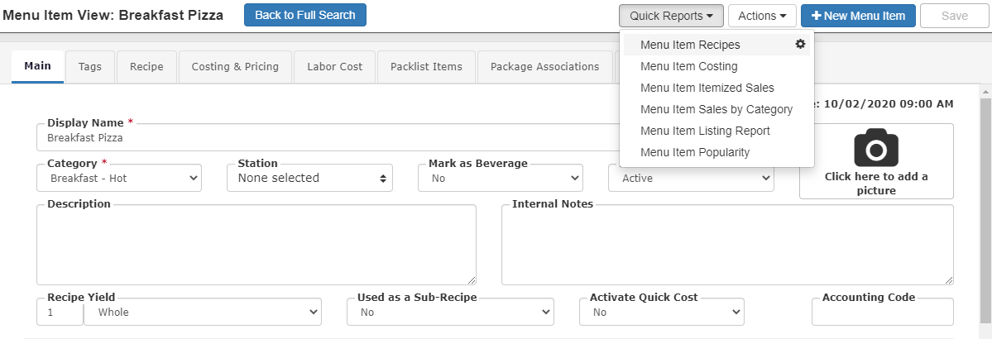The image size is (992, 339).
Task: Switch to the Main tab
Action: coord(38,66)
